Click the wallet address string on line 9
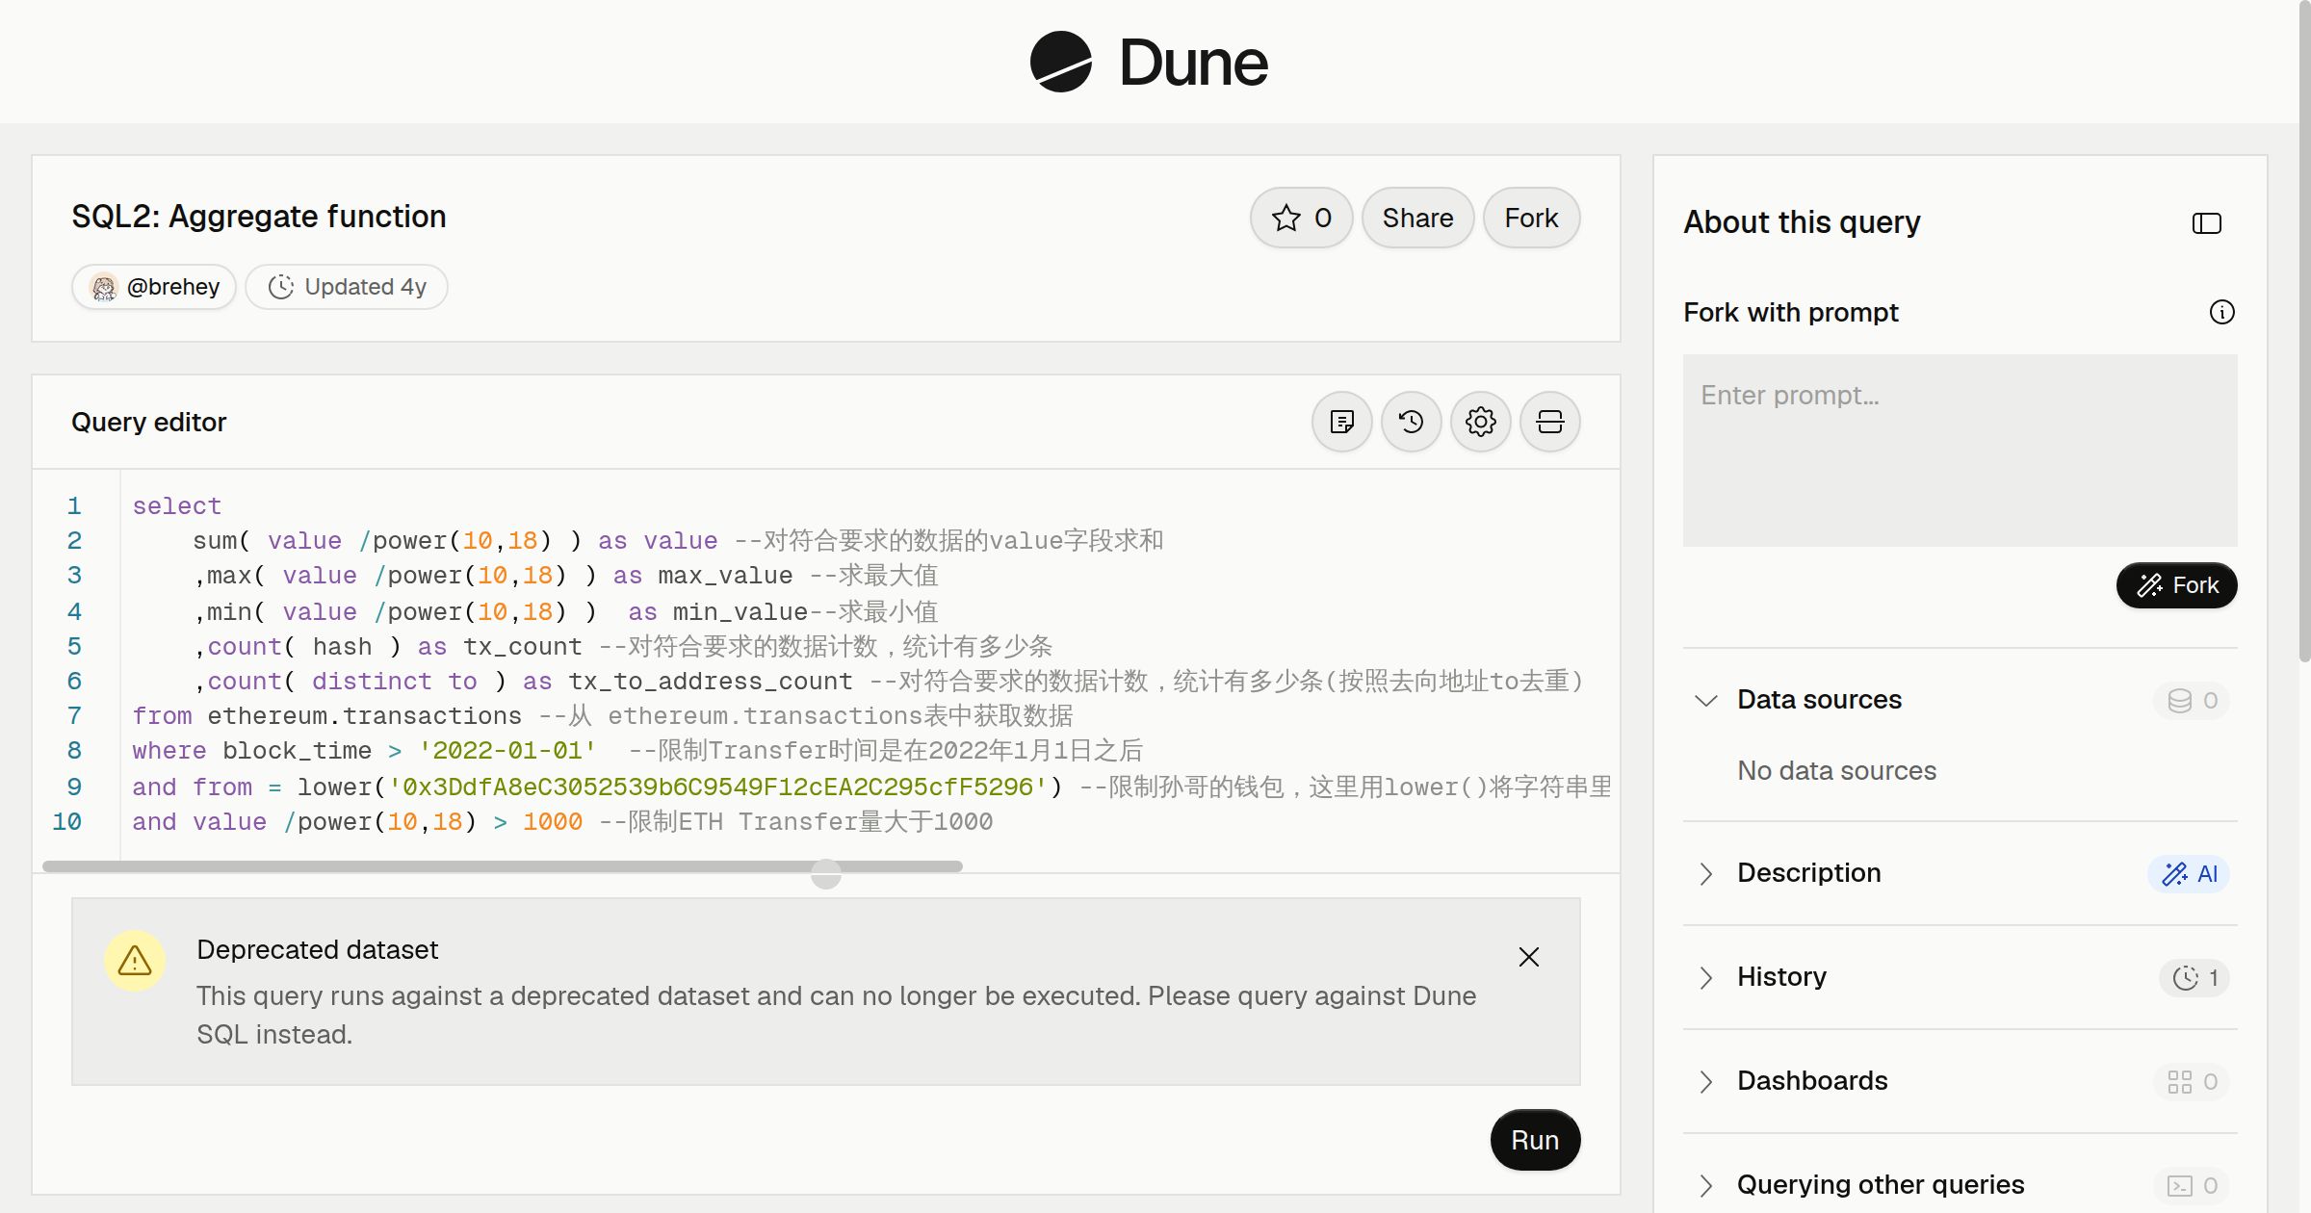The width and height of the screenshot is (2311, 1213). click(717, 787)
